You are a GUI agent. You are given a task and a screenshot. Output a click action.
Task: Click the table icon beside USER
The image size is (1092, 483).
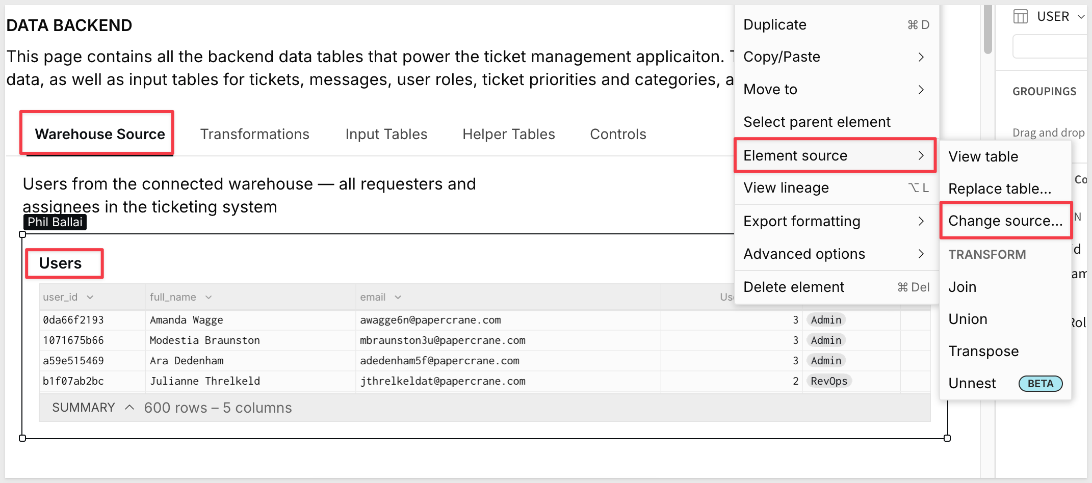point(1021,17)
